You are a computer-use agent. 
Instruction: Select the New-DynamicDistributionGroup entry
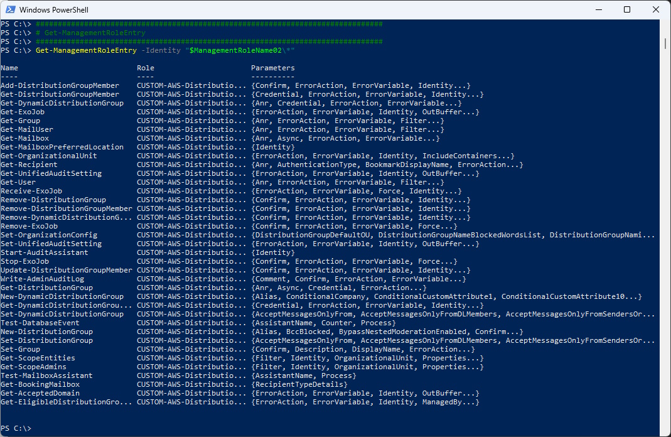point(62,296)
